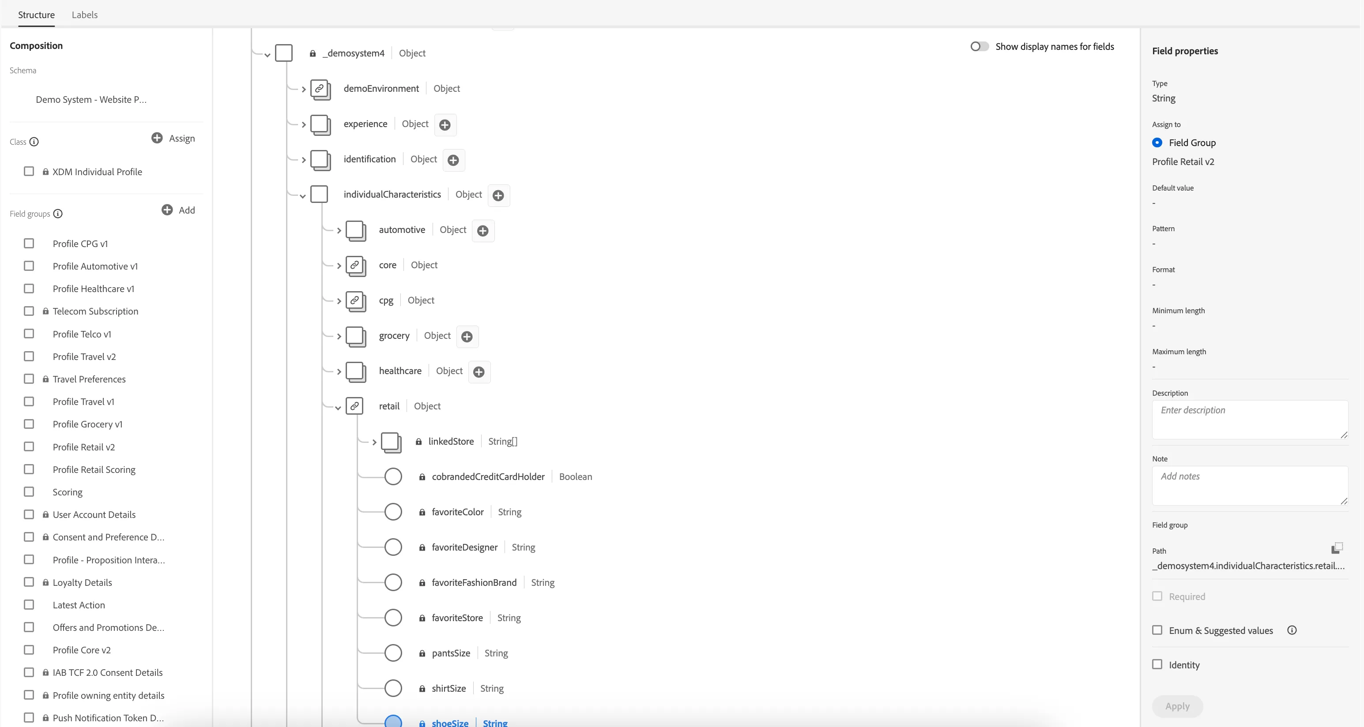Image resolution: width=1364 pixels, height=727 pixels.
Task: Enable the Enum & Suggested values checkbox
Action: coord(1157,630)
